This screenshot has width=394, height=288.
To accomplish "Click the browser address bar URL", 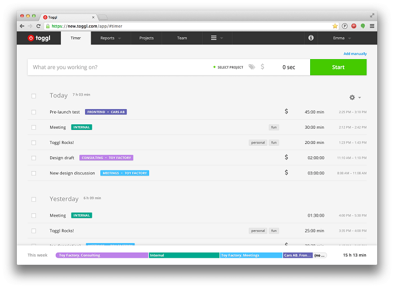I will (87, 26).
